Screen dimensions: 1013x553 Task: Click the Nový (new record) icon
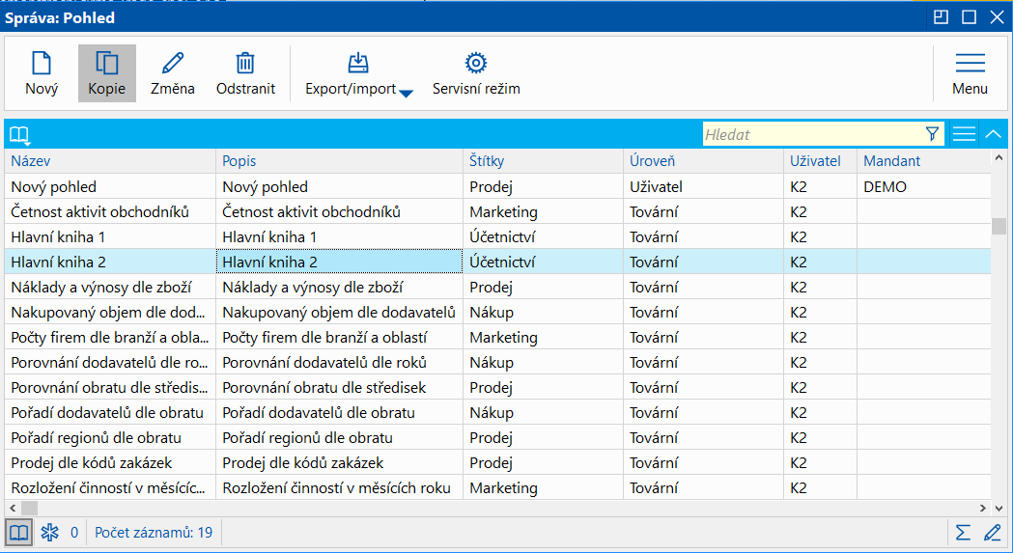(x=42, y=65)
